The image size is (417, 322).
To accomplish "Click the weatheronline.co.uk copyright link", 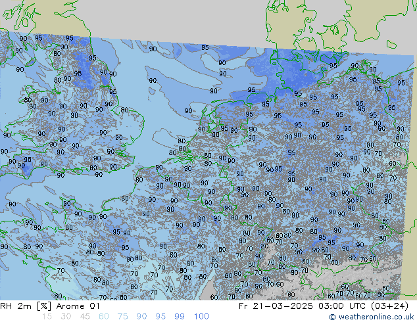I will tap(371, 317).
